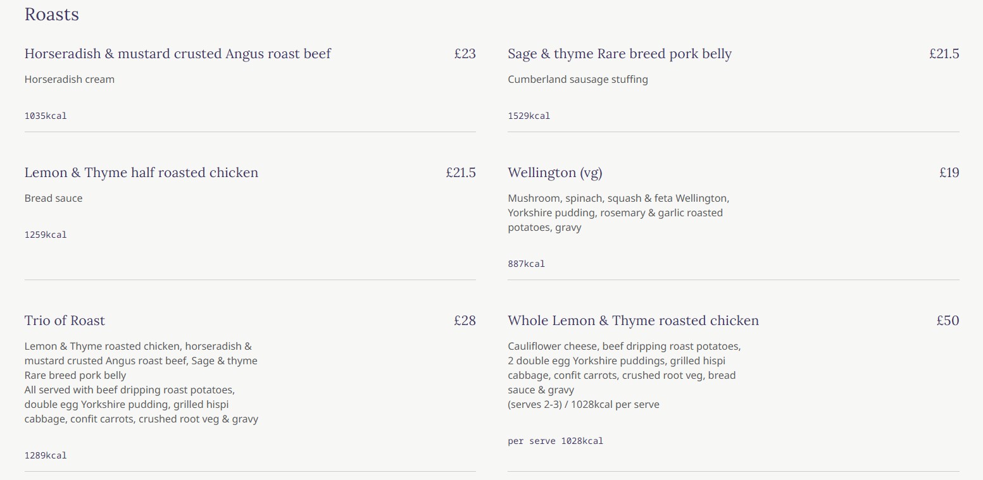Click the £23 roast beef price
Viewport: 983px width, 480px height.
(465, 54)
